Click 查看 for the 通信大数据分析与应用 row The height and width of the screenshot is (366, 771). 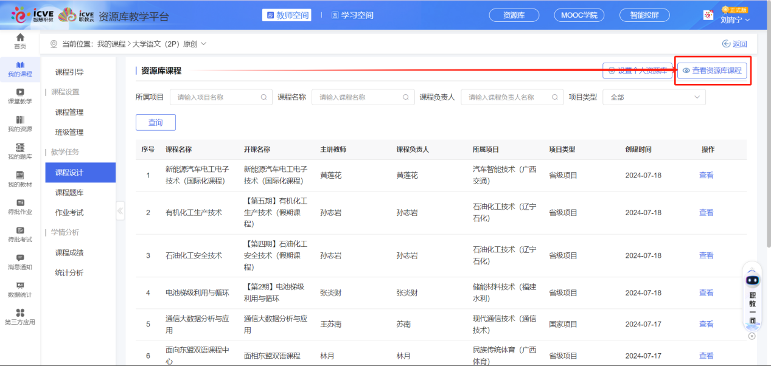706,325
